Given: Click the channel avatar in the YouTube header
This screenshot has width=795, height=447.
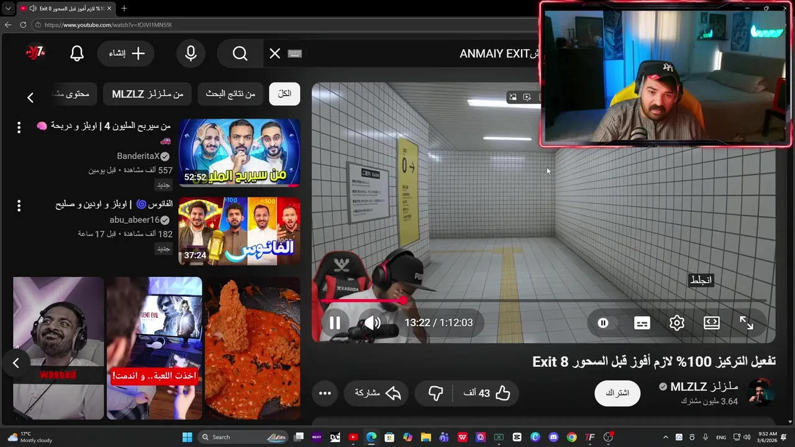Looking at the screenshot, I should click(x=35, y=53).
